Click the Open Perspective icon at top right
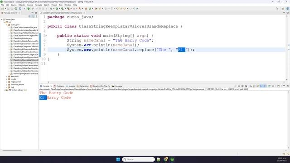290x163 pixels. pos(283,9)
